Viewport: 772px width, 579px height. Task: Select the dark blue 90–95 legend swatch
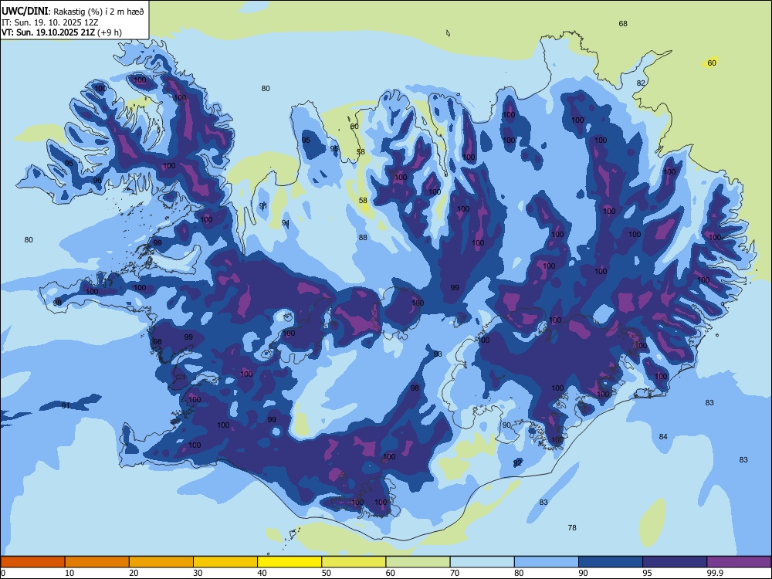[x=611, y=562]
